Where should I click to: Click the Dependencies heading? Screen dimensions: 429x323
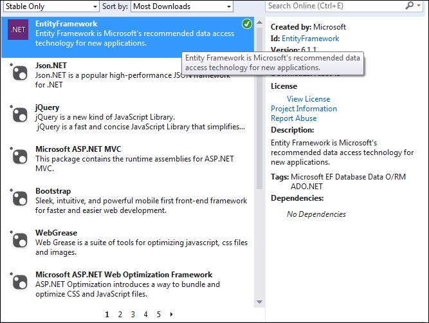click(x=297, y=198)
